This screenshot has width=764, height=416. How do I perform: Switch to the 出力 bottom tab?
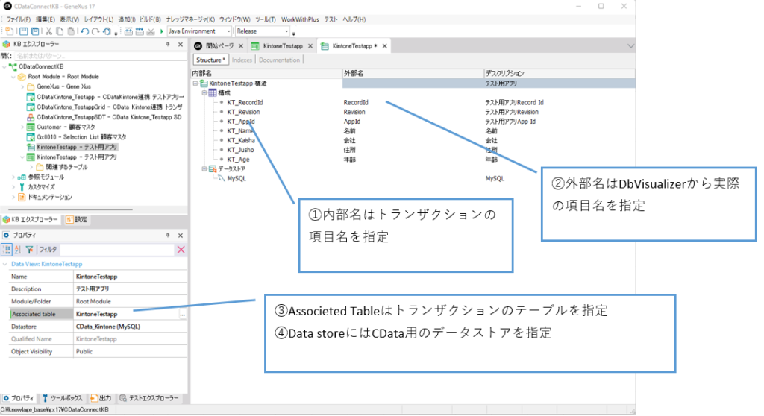(x=101, y=398)
